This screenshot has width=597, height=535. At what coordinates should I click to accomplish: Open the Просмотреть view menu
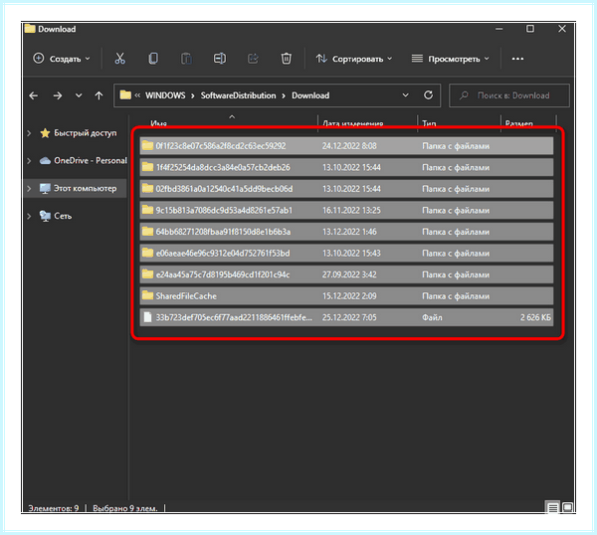[x=451, y=59]
